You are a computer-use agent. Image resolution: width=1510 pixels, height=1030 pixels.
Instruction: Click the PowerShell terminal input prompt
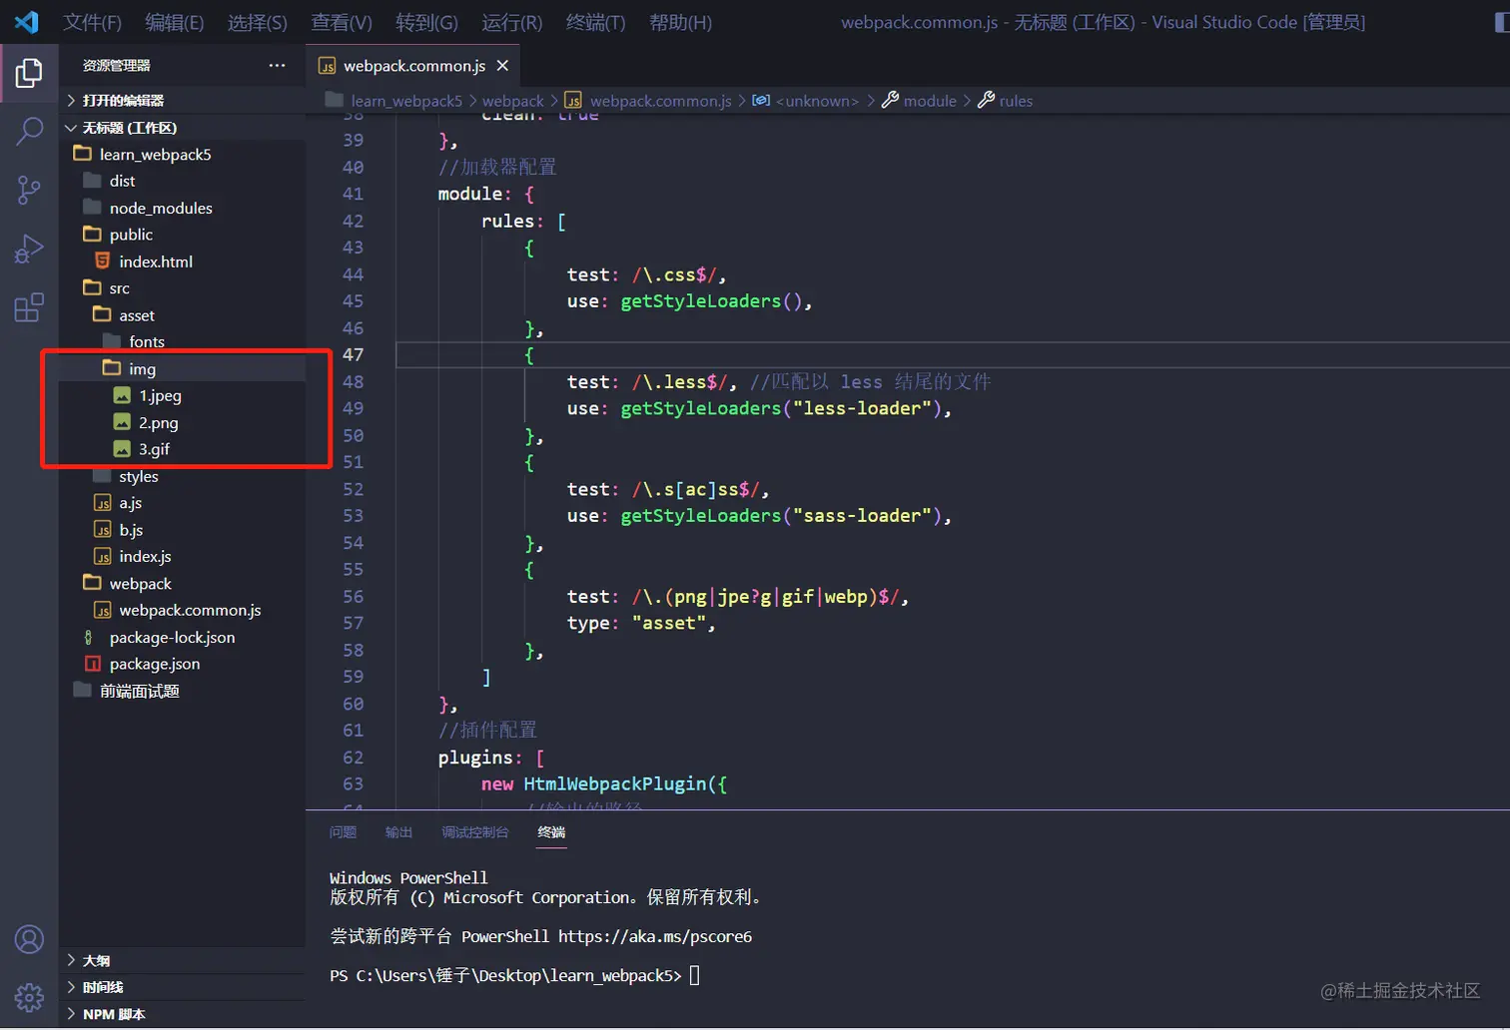click(694, 976)
